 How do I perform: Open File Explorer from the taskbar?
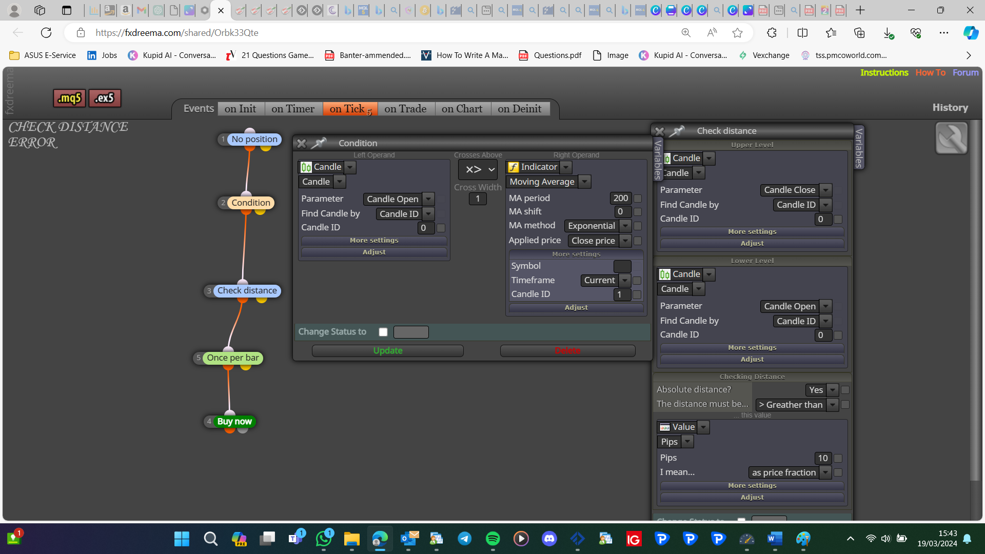351,539
